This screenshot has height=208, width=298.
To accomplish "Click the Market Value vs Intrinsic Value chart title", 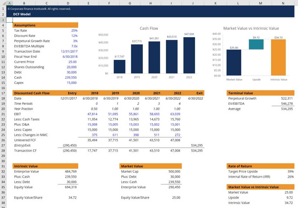I will coord(251,29).
